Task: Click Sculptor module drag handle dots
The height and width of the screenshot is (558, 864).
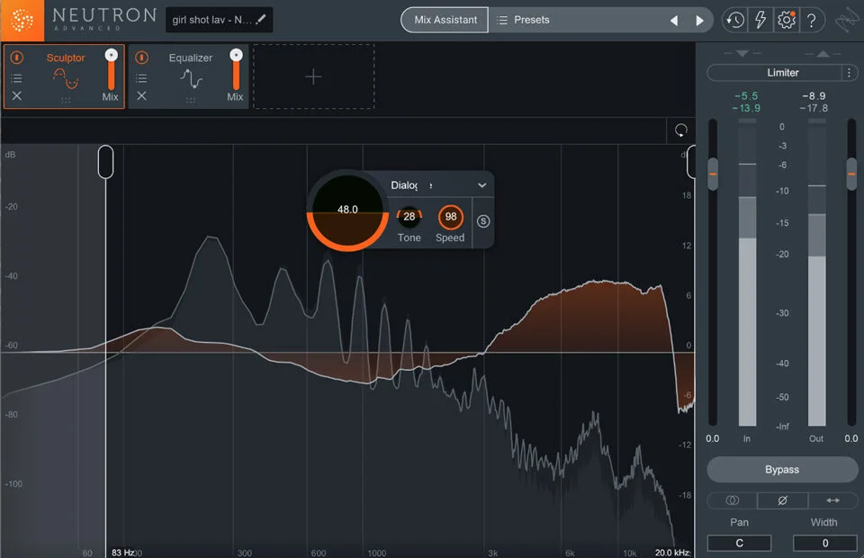Action: [66, 100]
